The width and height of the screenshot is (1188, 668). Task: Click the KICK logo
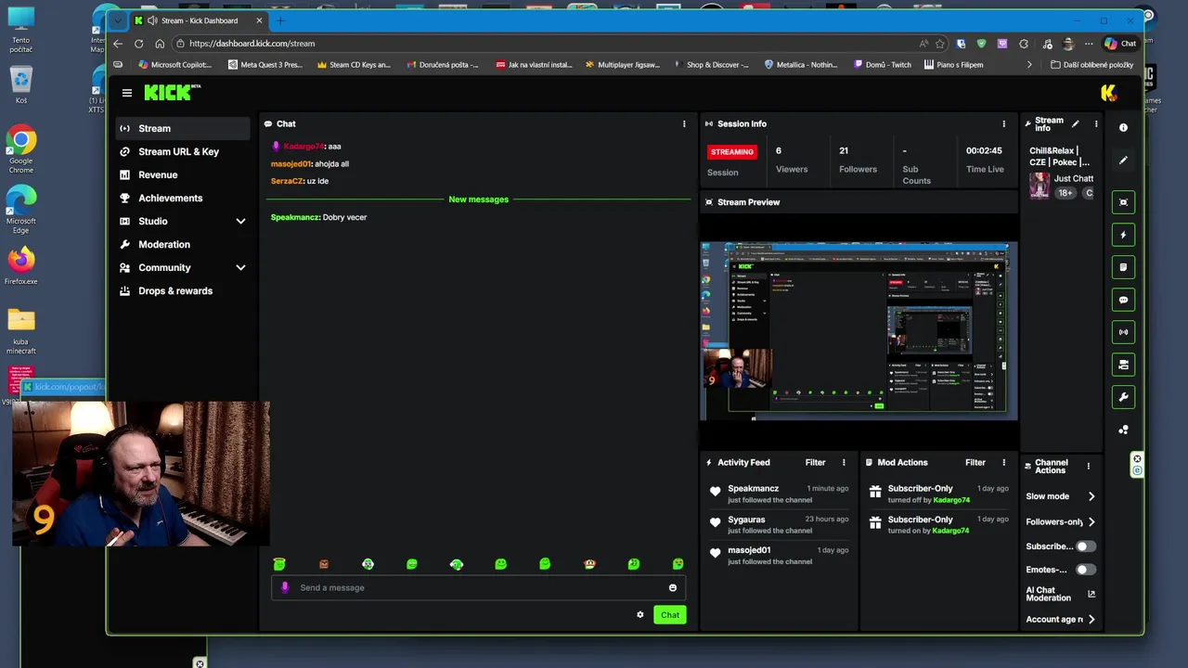(x=172, y=92)
